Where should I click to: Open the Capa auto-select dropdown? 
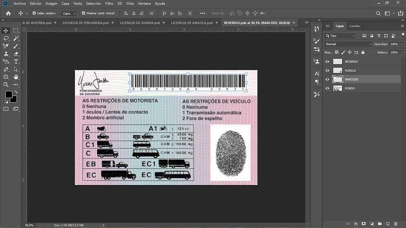click(69, 13)
